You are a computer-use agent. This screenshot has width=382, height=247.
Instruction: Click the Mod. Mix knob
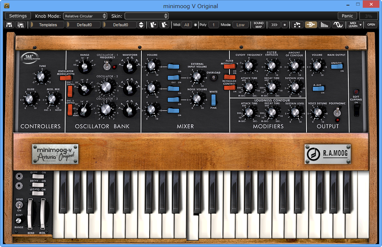52,99
